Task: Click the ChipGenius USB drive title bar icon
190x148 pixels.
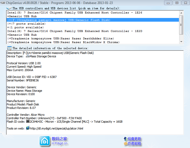Action: tap(3, 3)
